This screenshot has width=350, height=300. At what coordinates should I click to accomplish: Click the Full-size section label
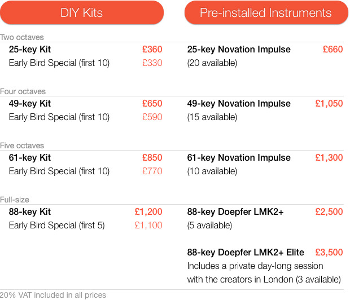(x=15, y=200)
